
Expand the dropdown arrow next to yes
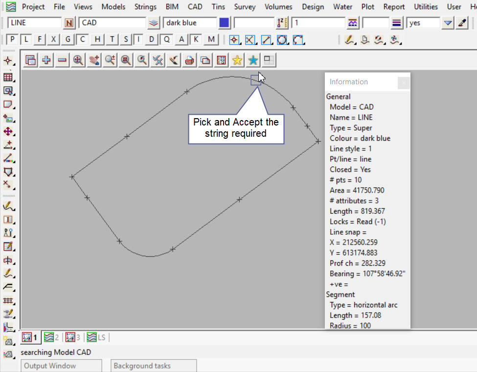click(448, 23)
